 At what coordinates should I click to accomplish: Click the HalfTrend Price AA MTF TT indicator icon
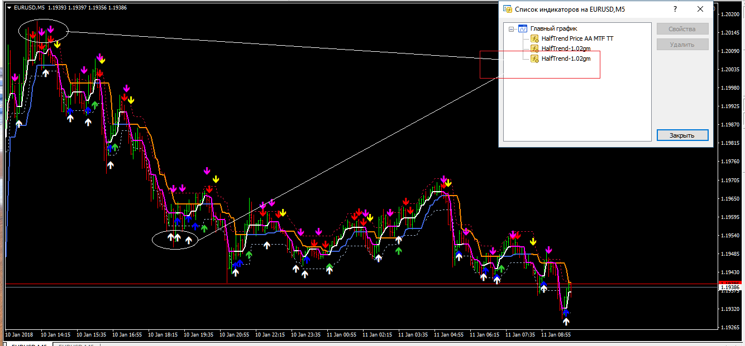tap(534, 38)
